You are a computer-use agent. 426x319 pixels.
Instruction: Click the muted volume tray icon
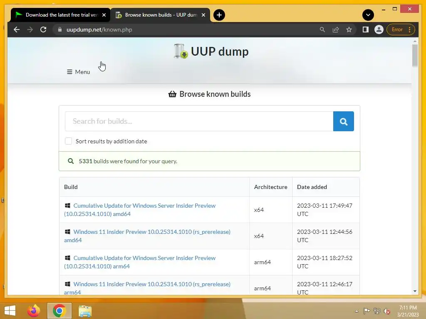tap(387, 311)
